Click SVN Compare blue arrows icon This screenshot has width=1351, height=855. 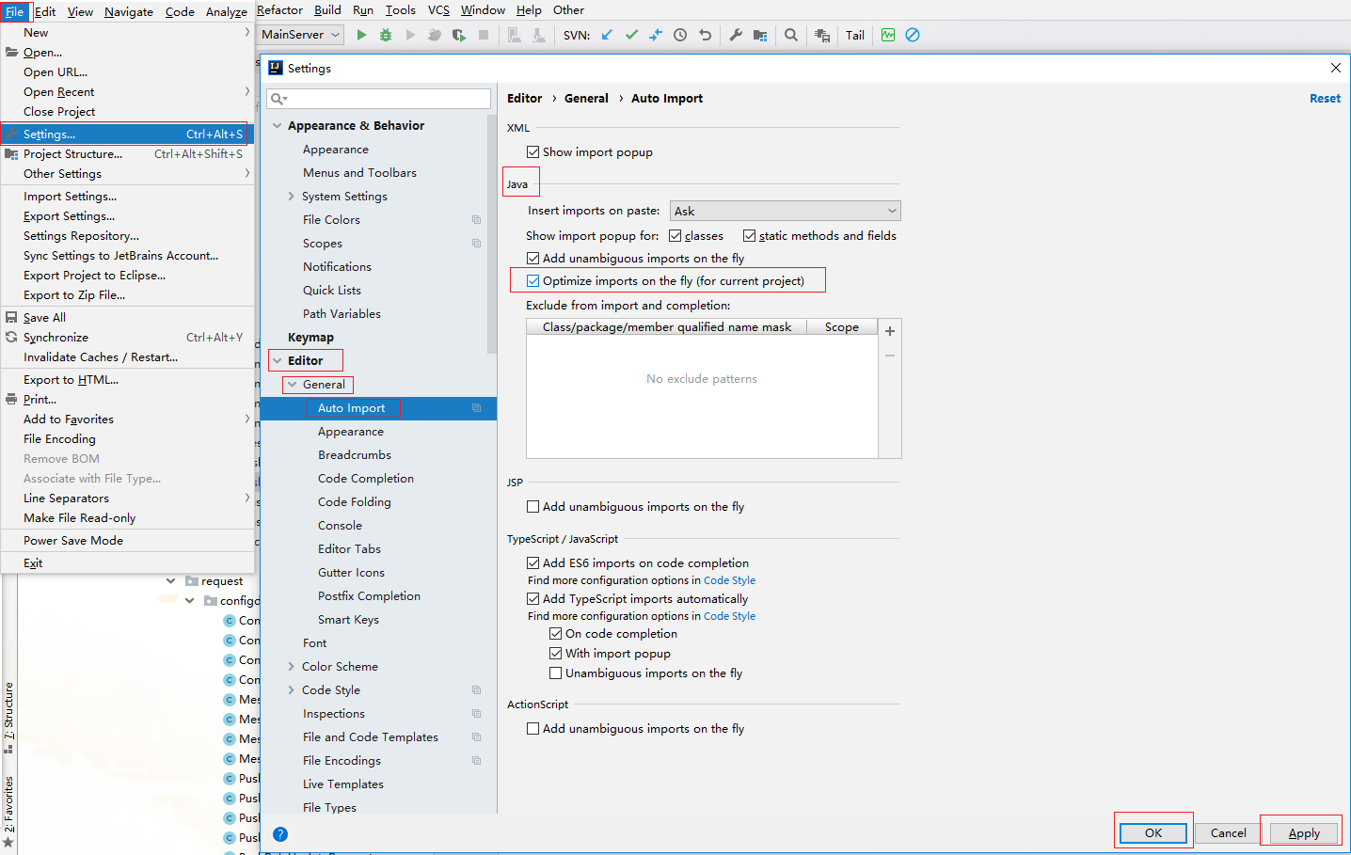[656, 35]
